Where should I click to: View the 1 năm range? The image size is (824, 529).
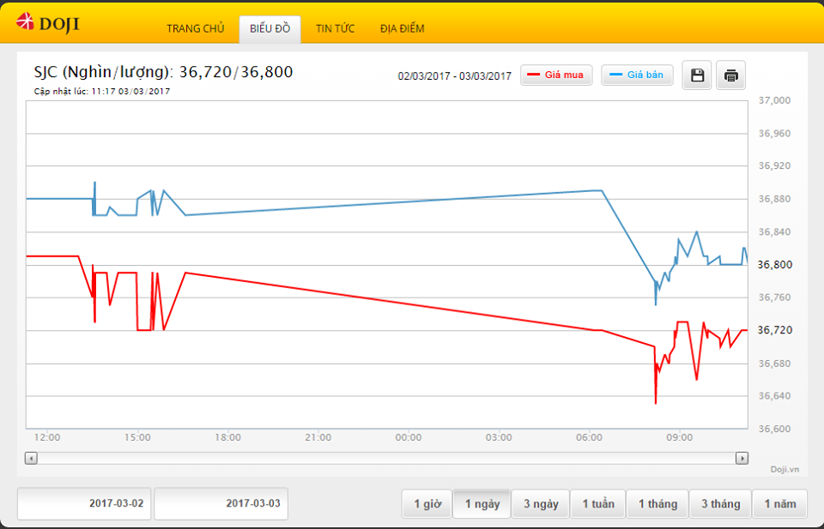[x=780, y=504]
